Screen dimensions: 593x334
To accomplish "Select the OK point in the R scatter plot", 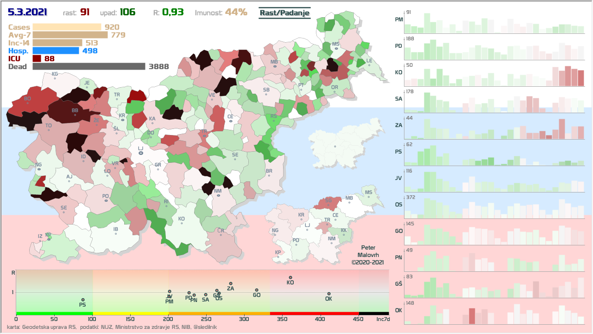I will click(x=328, y=294).
